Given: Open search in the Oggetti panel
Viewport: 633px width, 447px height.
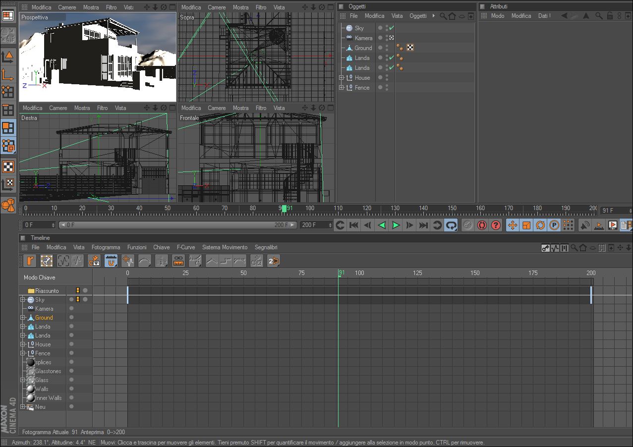Looking at the screenshot, I should pos(443,16).
